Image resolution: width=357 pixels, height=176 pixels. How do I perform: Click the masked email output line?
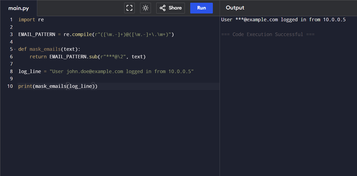click(x=283, y=20)
